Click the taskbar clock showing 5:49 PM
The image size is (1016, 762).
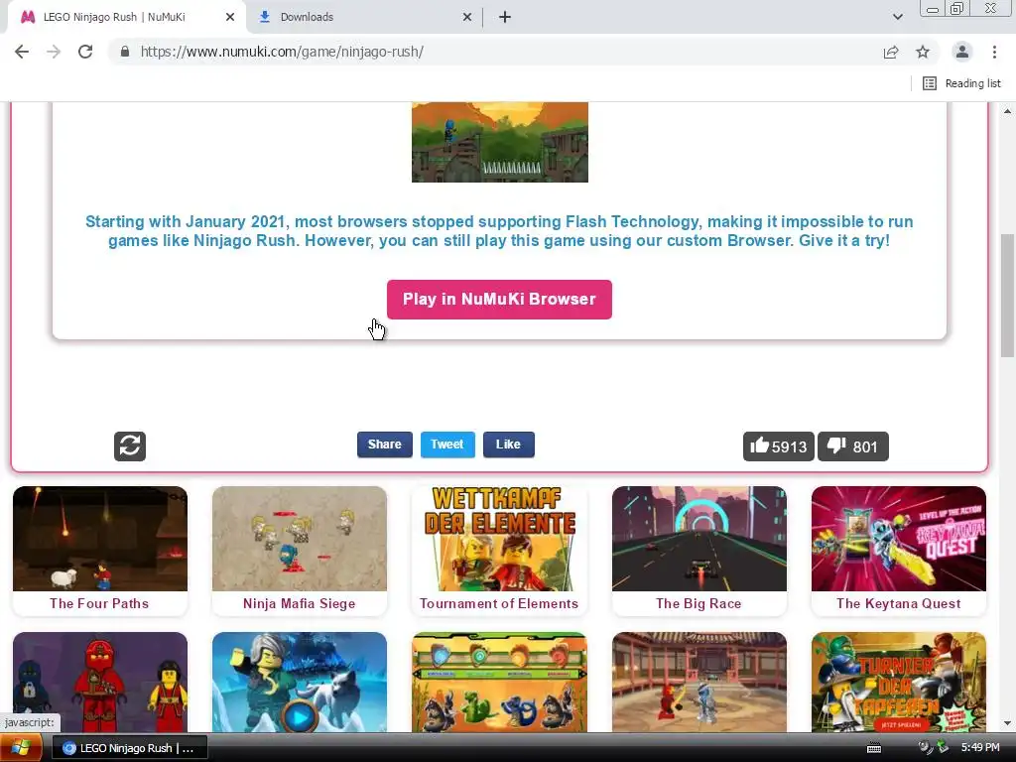pyautogui.click(x=979, y=748)
